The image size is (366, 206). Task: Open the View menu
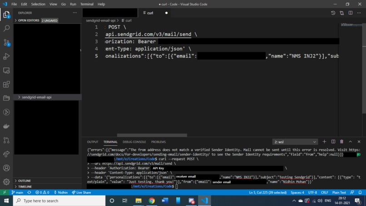tap(53, 4)
